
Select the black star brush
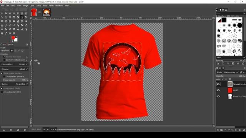point(219,30)
